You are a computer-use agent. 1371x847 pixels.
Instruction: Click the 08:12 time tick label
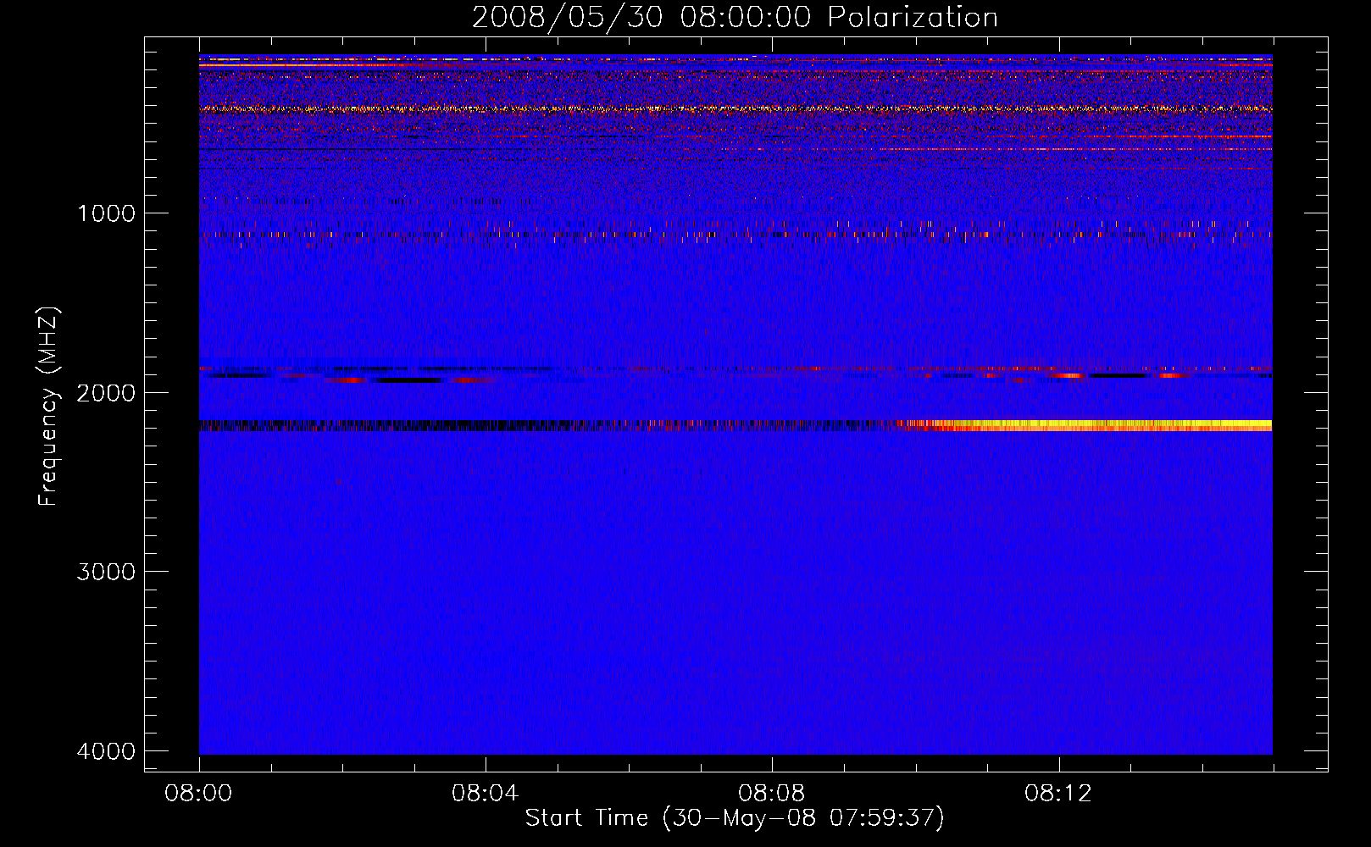coord(1057,794)
